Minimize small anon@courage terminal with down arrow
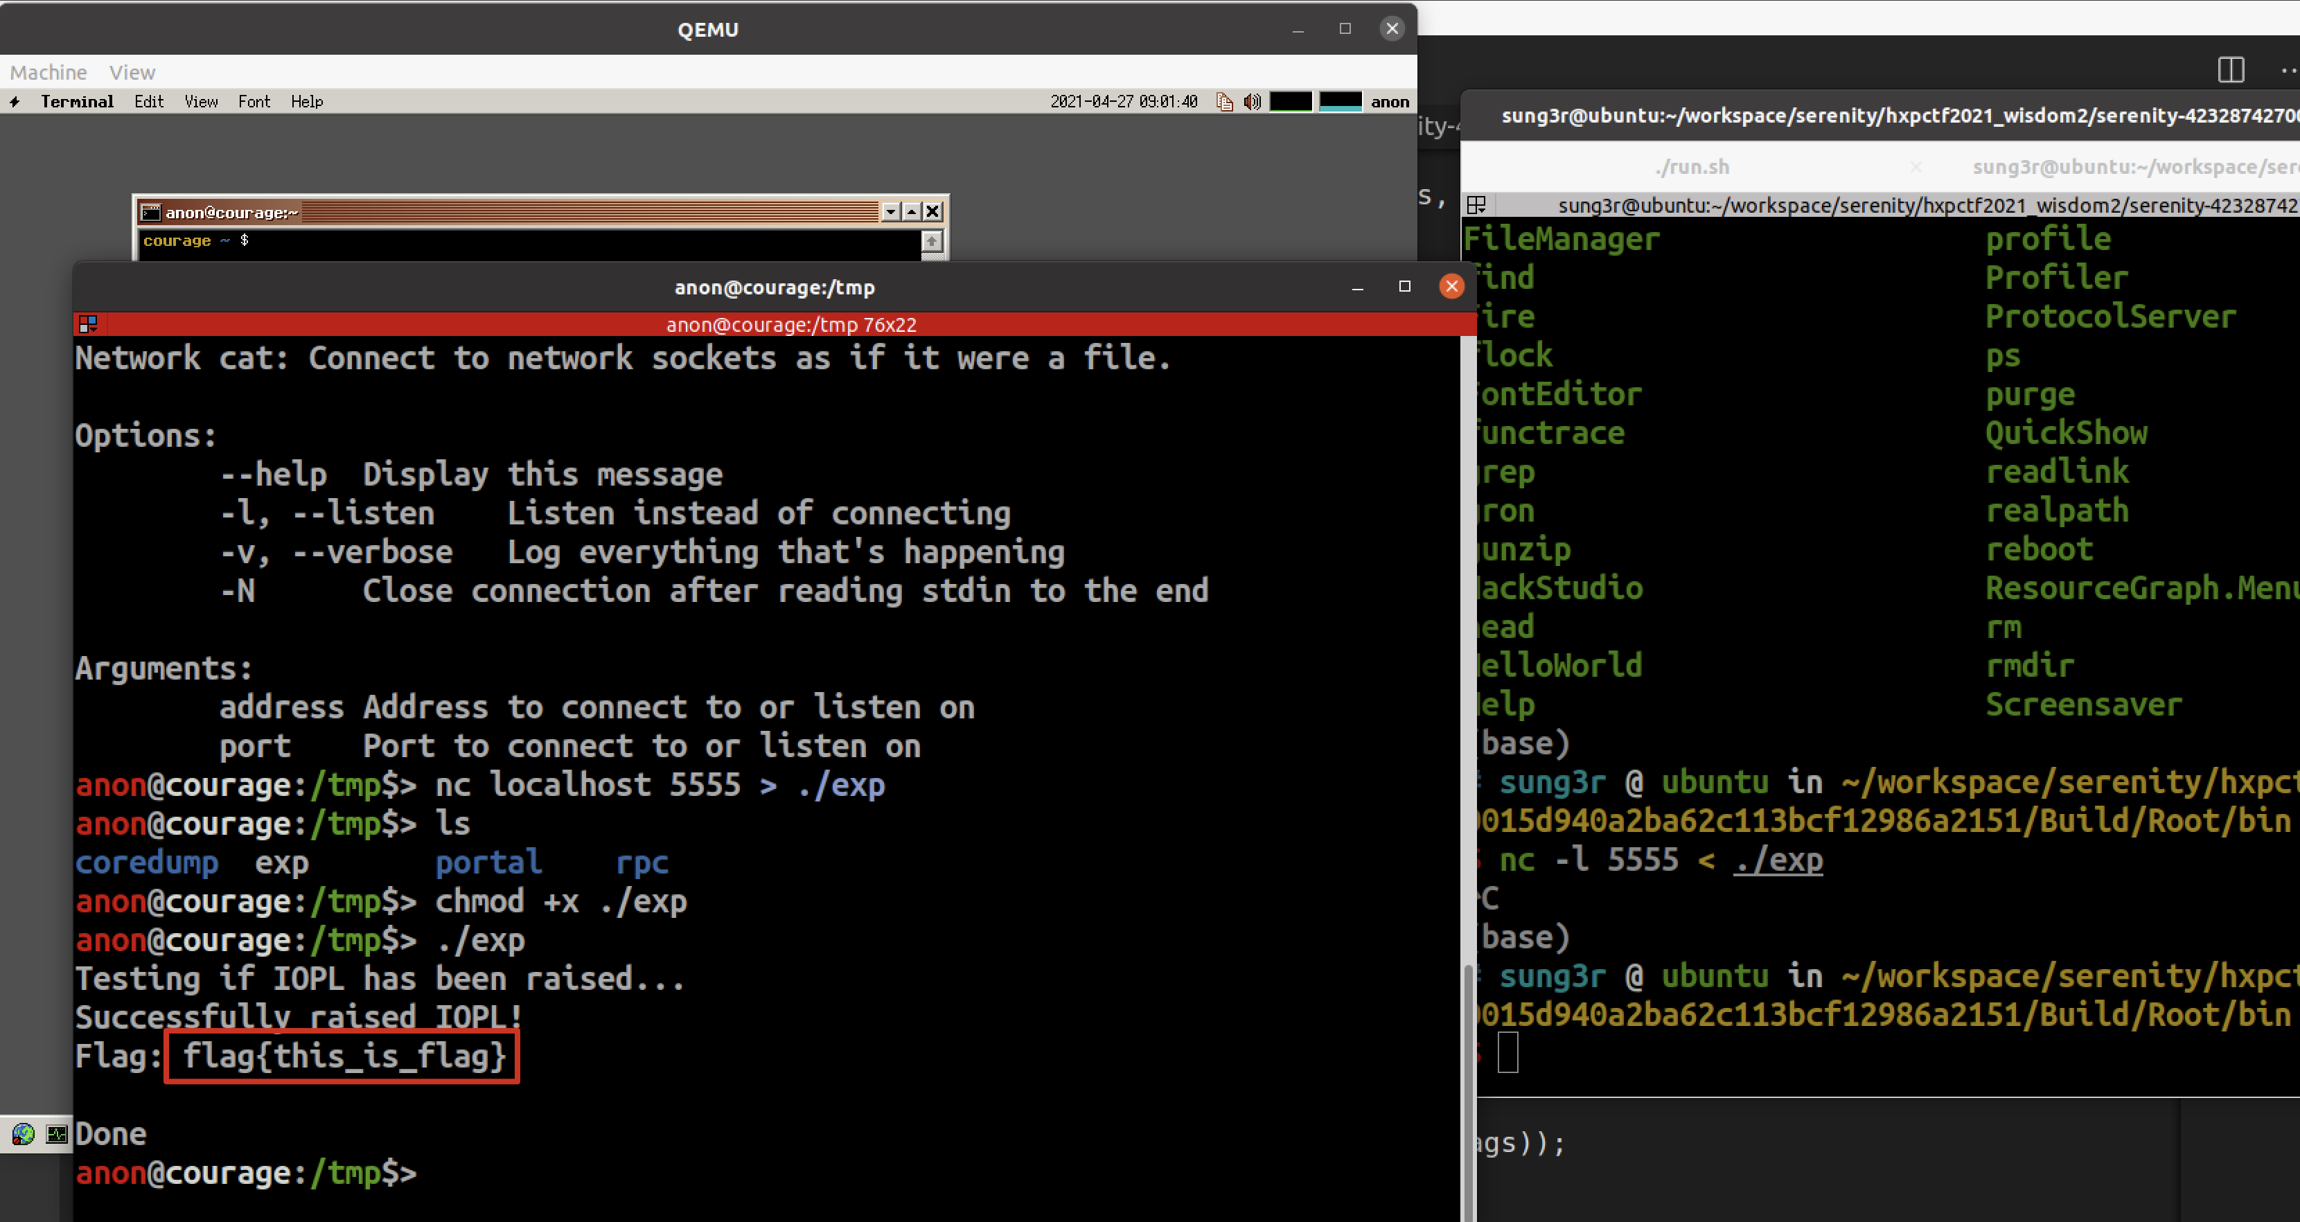This screenshot has width=2300, height=1222. (x=890, y=211)
